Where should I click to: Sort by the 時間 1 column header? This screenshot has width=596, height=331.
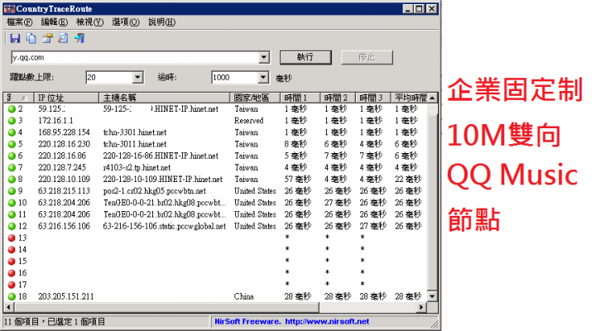tap(300, 98)
